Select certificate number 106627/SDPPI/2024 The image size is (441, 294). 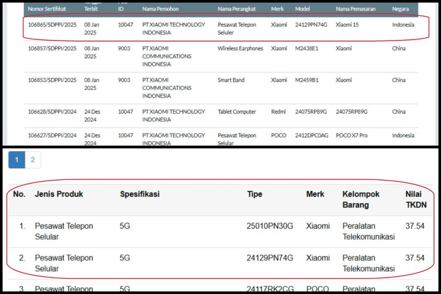[x=52, y=135]
